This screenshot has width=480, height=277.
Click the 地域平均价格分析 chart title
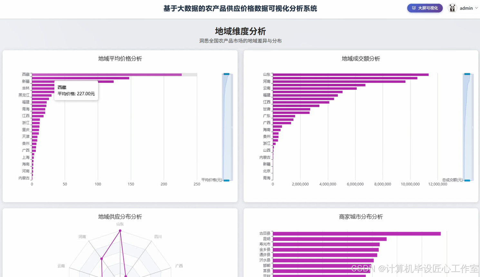120,59
